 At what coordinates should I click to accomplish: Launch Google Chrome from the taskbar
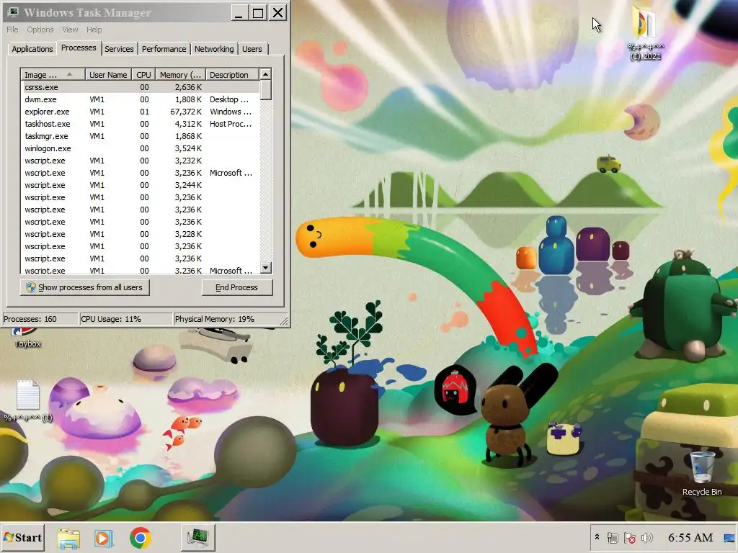(x=141, y=538)
